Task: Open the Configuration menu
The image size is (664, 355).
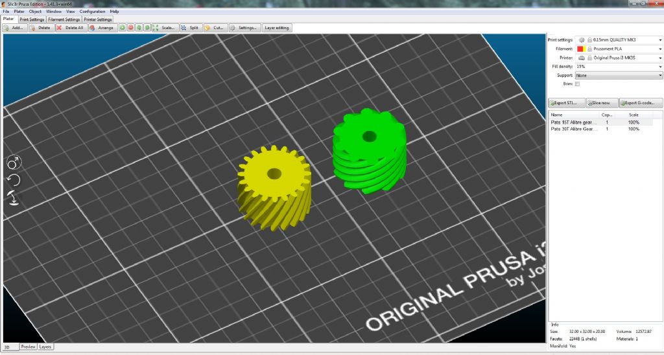Action: (x=92, y=12)
